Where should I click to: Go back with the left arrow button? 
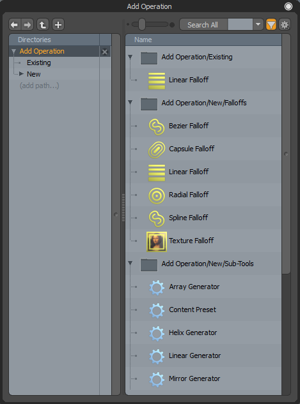(15, 25)
